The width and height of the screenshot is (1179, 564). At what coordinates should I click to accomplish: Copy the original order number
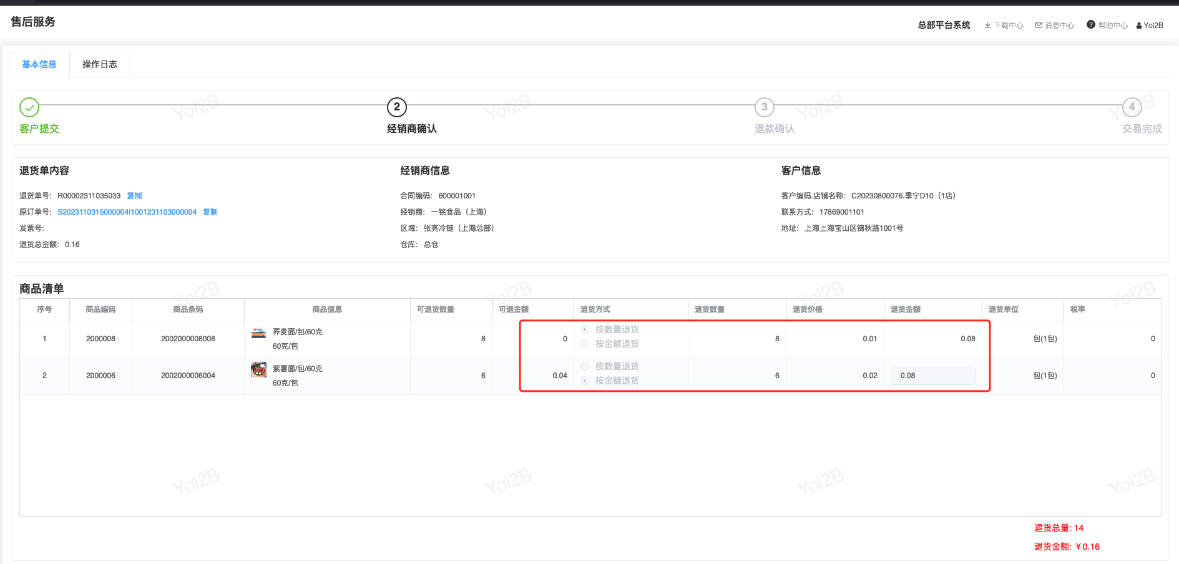point(210,212)
